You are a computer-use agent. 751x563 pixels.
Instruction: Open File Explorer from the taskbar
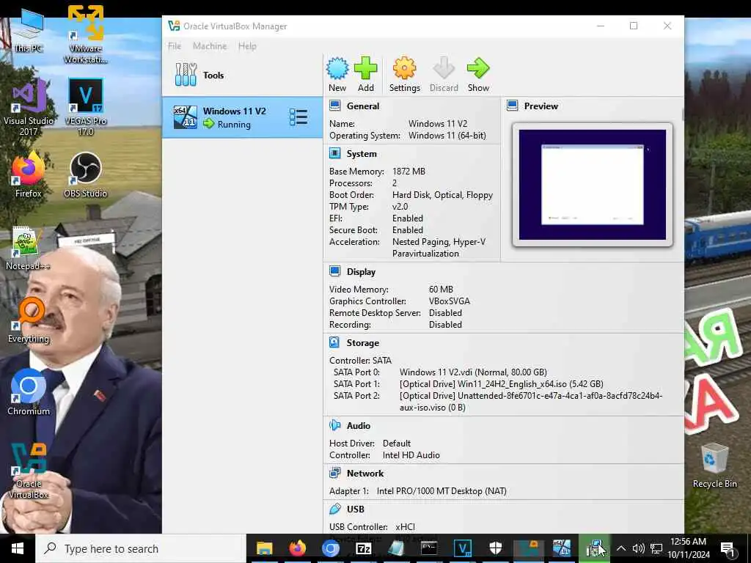264,548
